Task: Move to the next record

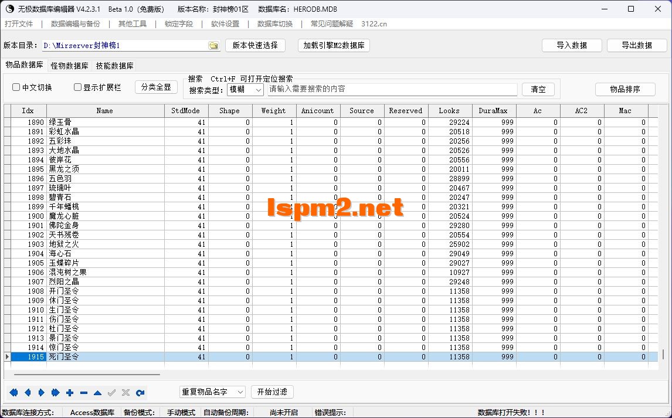Action: 41,392
